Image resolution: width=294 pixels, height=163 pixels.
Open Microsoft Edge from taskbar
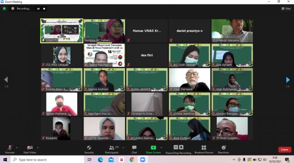[x=100, y=160]
